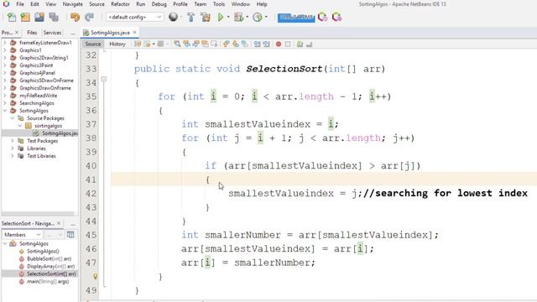
Task: Click the last hexagon icon in main toolbar
Action: coord(336,17)
